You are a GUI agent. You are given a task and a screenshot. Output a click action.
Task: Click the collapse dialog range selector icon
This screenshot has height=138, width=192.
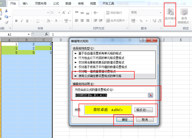click(x=150, y=95)
